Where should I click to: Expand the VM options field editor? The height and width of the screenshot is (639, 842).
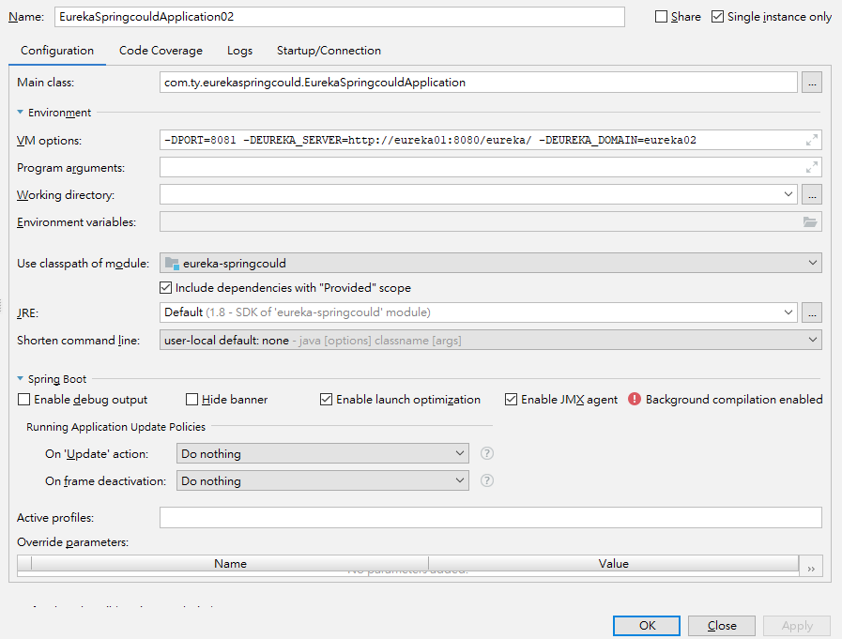coord(812,140)
